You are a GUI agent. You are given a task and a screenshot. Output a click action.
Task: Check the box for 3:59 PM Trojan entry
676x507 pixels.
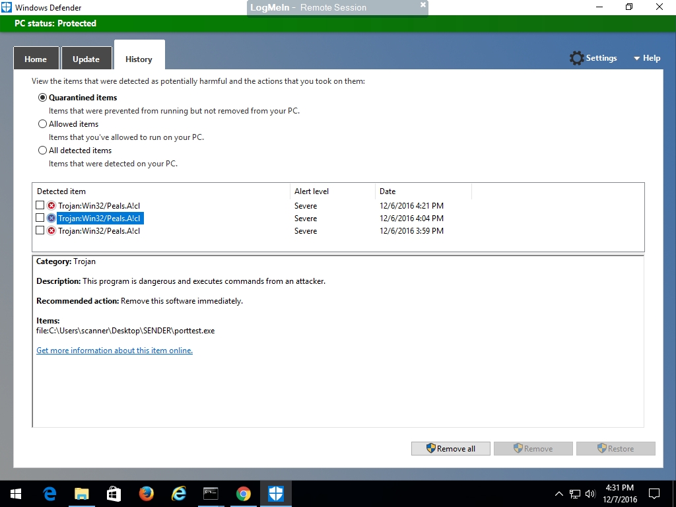(x=40, y=230)
